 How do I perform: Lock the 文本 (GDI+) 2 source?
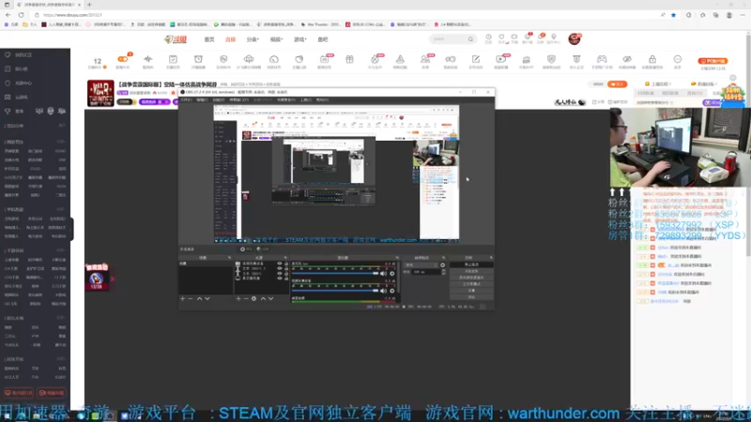[286, 268]
